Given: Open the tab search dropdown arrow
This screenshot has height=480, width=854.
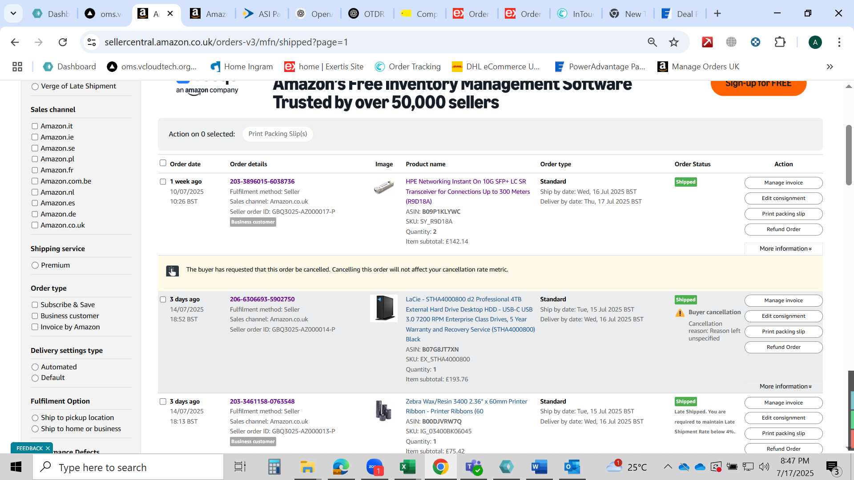Looking at the screenshot, I should [13, 14].
